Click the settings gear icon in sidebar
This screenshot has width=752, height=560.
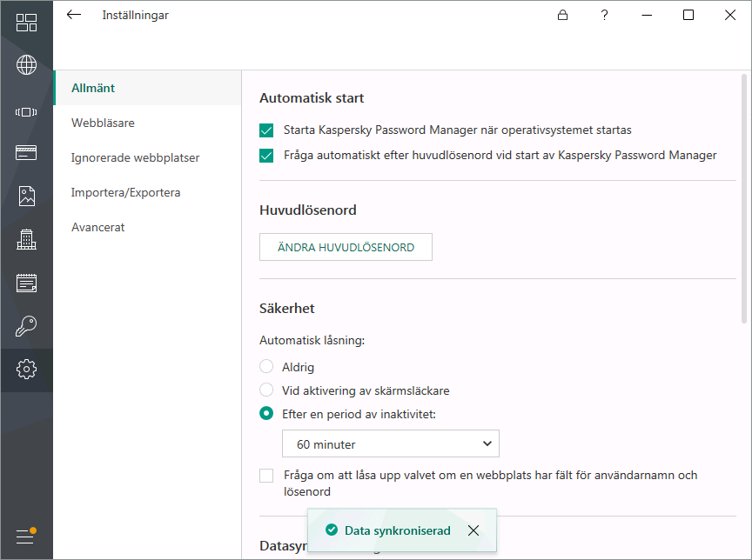26,370
